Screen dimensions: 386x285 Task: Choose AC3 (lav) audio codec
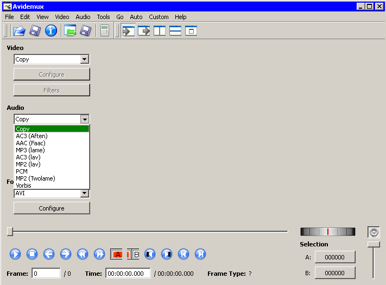click(52, 157)
